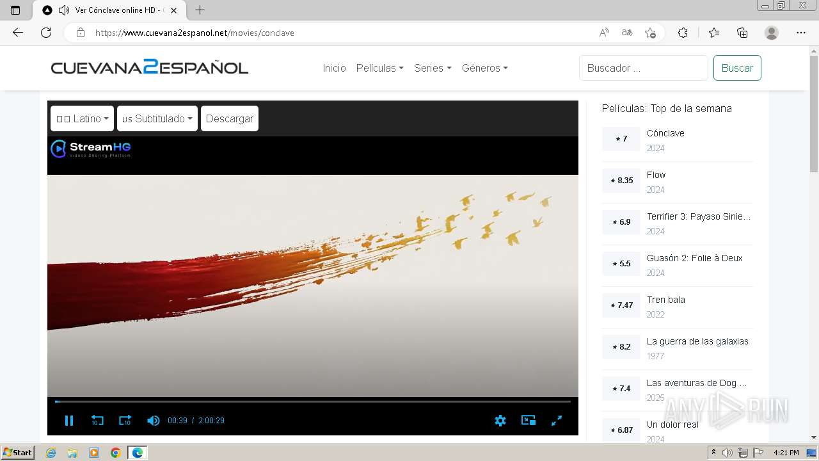Click the address bar URL
819x461 pixels.
coord(195,33)
